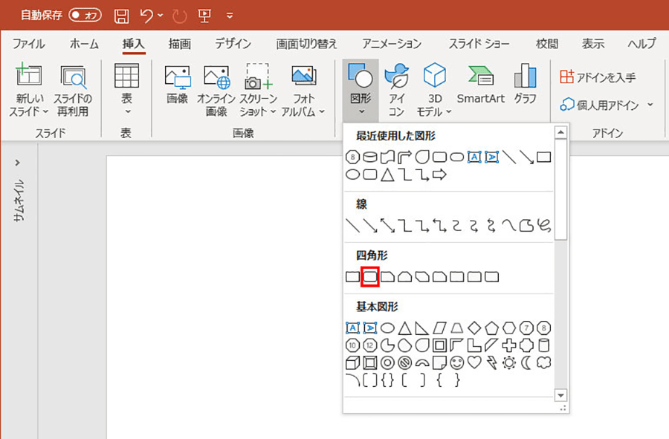Toggle the 自動保存 AutoSave switch
Viewport: 669px width, 439px height.
[x=85, y=15]
